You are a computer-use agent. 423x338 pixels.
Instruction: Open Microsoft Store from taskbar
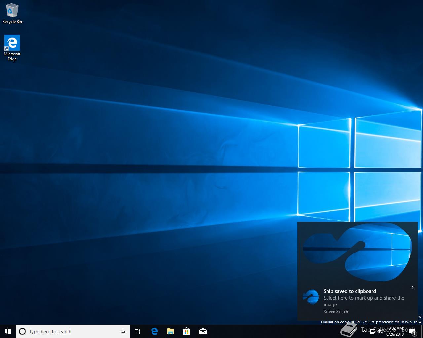(x=187, y=331)
